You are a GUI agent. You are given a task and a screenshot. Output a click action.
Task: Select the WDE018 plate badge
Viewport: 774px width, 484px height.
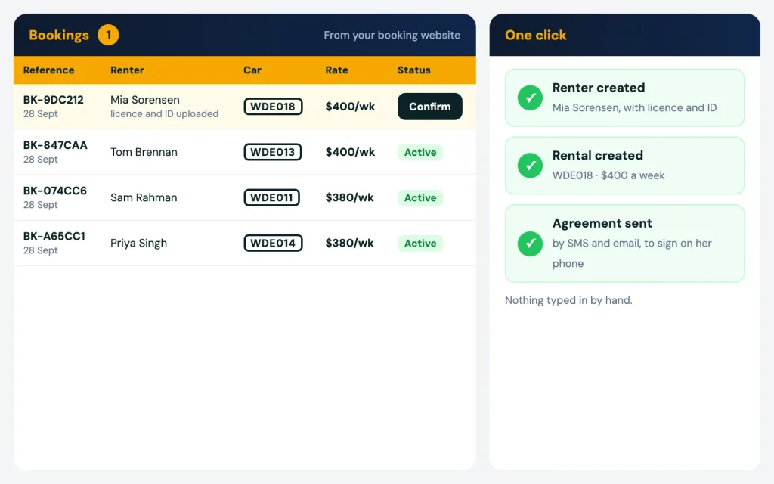coord(273,107)
